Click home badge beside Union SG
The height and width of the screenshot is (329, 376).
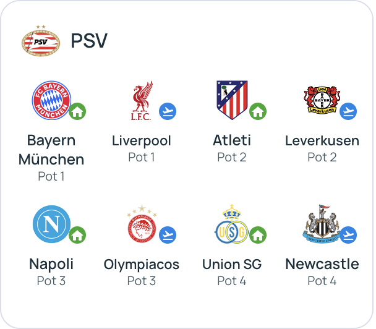tap(258, 235)
